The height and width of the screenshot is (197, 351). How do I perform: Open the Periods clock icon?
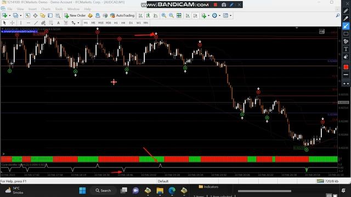[x=214, y=15]
